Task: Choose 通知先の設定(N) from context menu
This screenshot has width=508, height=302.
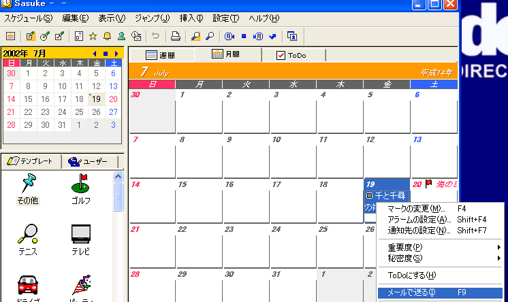Action: pos(440,231)
